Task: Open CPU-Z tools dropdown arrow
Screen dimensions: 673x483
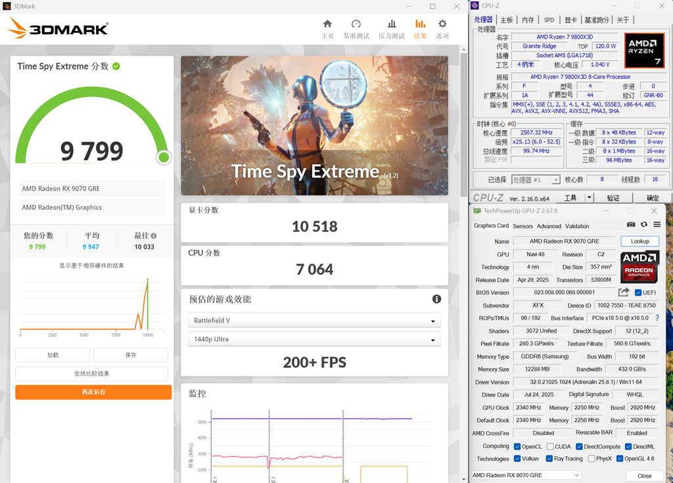Action: 590,198
